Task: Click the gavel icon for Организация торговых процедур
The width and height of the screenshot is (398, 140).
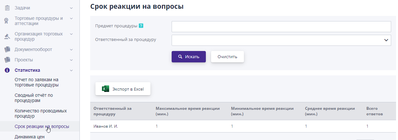Action: pyautogui.click(x=7, y=36)
